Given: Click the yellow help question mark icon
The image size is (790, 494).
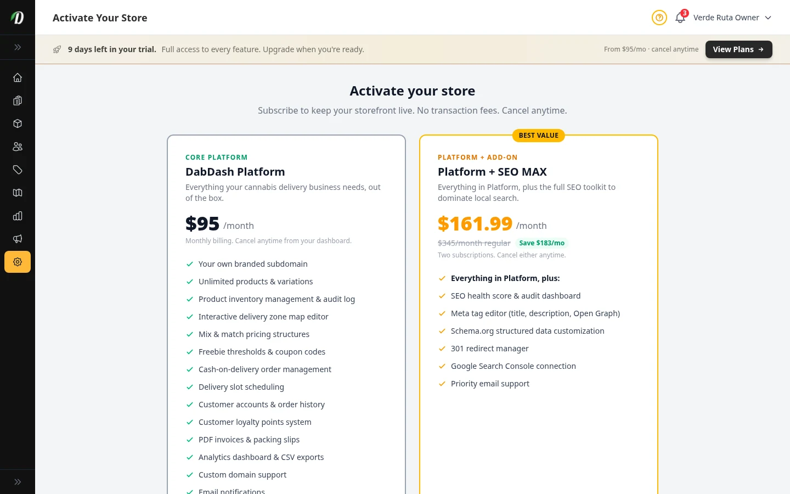Looking at the screenshot, I should click(659, 18).
